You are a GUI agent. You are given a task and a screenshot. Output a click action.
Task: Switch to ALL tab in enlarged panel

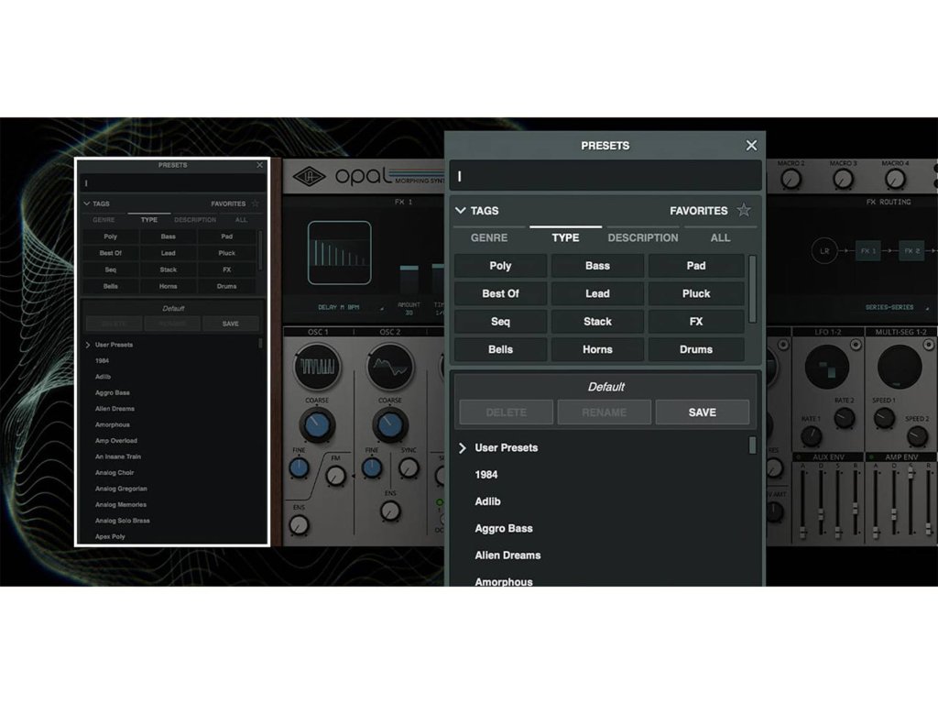pyautogui.click(x=720, y=237)
